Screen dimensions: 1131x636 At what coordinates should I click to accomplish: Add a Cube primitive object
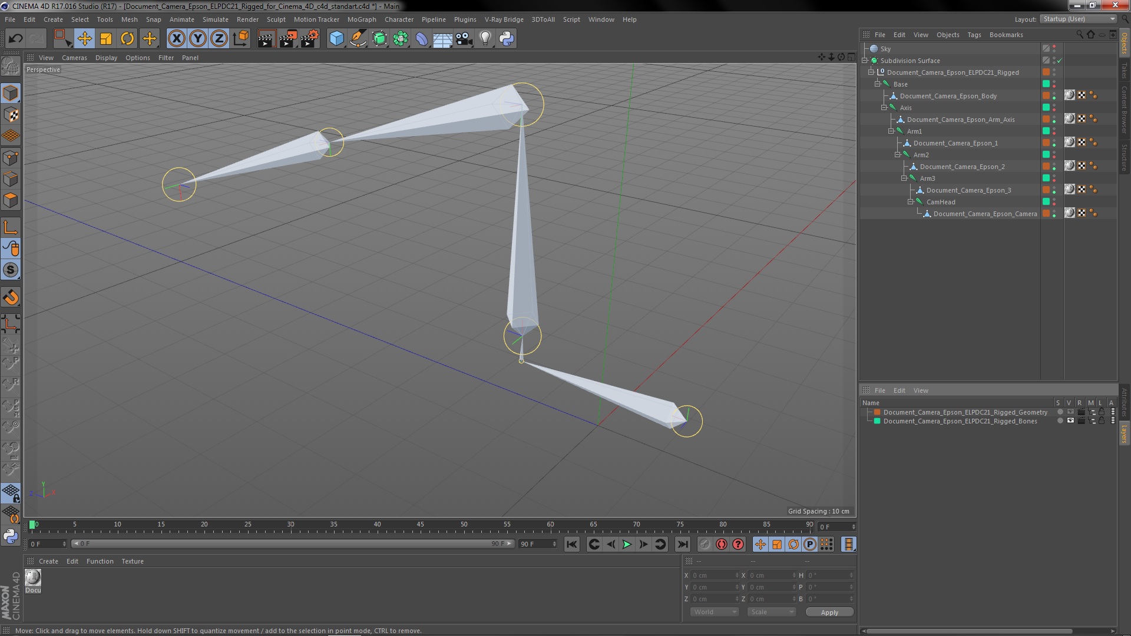(336, 39)
